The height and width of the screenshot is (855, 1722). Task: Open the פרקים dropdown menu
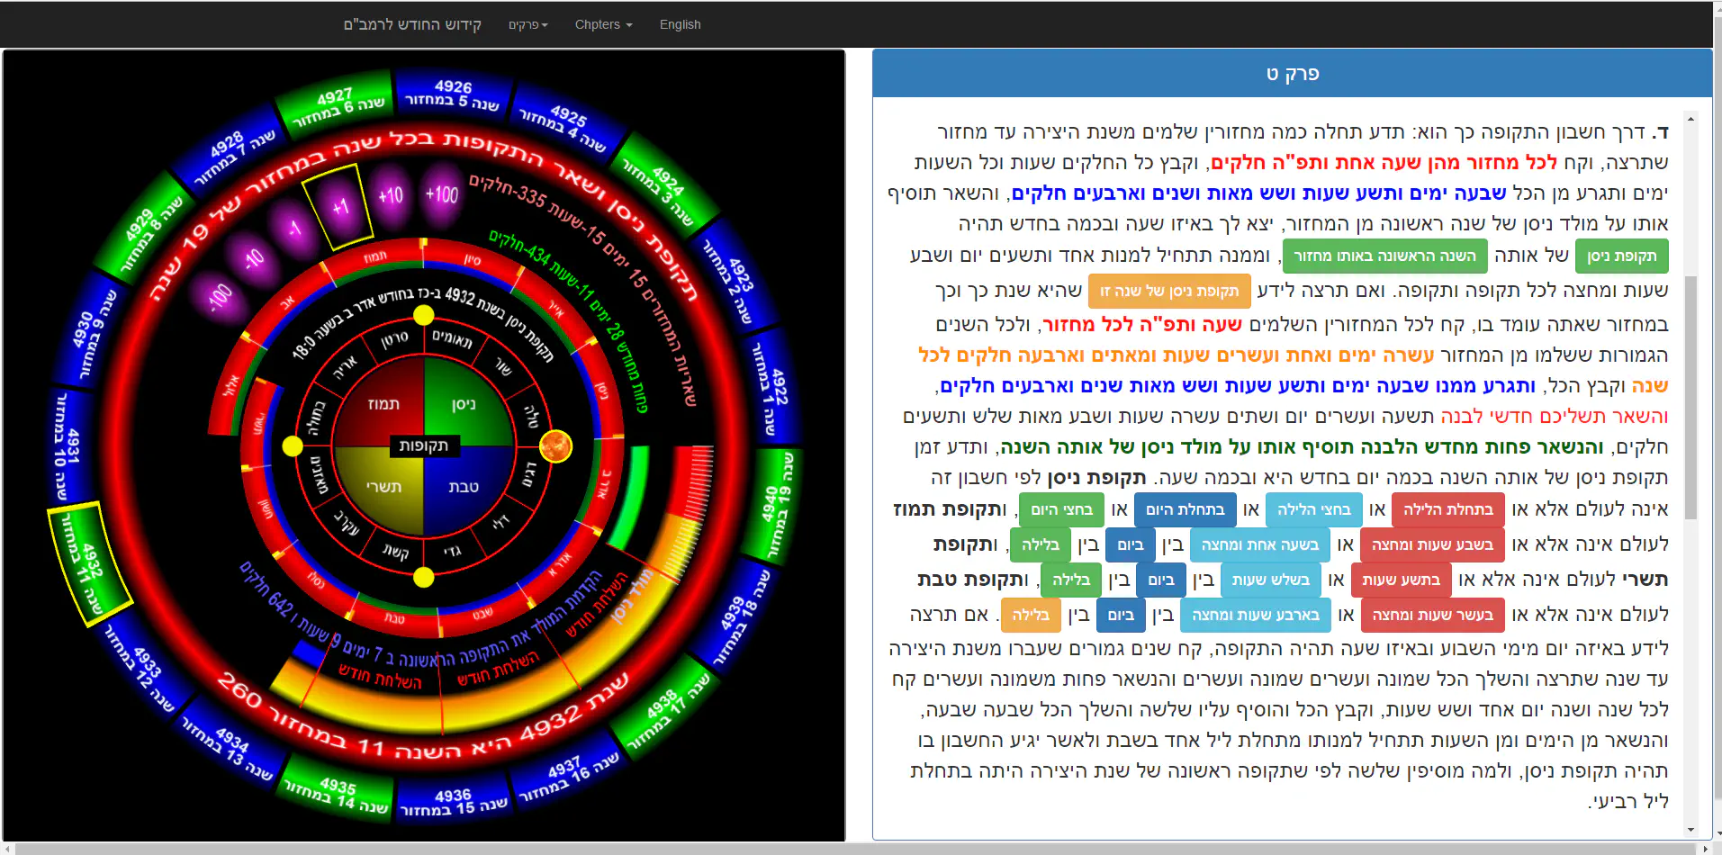527,24
